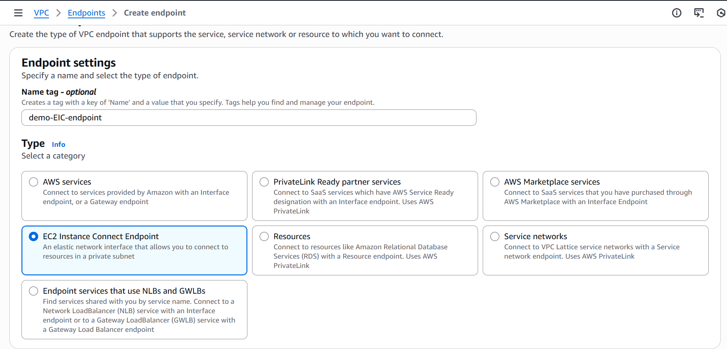This screenshot has height=349, width=727.
Task: Open the hamburger navigation menu
Action: coord(18,13)
